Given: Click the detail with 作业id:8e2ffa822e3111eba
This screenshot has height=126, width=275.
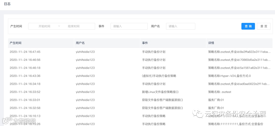Looking at the screenshot, I should pos(239,52).
